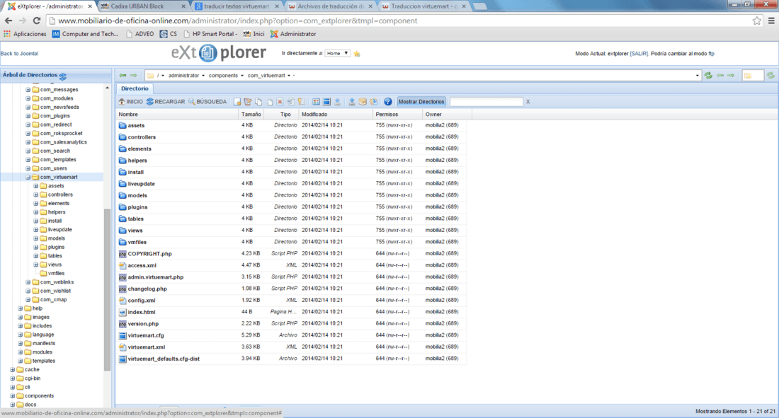Click the blue question mark help icon
This screenshot has width=779, height=418.
pos(387,102)
